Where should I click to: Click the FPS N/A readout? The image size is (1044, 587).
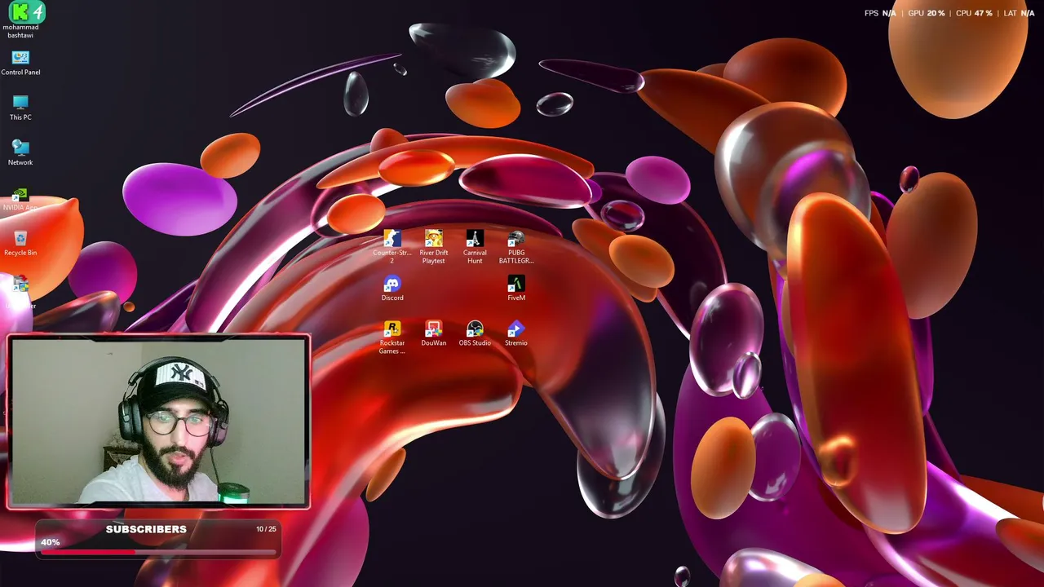(880, 13)
